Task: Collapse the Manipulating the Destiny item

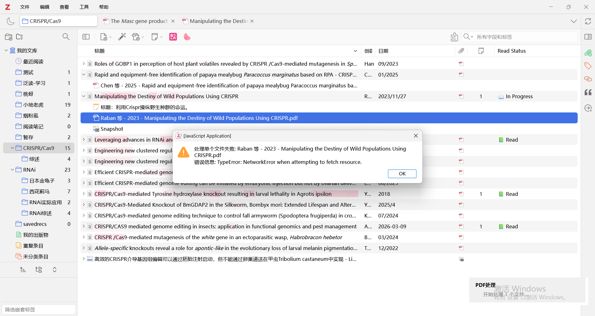Action: (83, 96)
